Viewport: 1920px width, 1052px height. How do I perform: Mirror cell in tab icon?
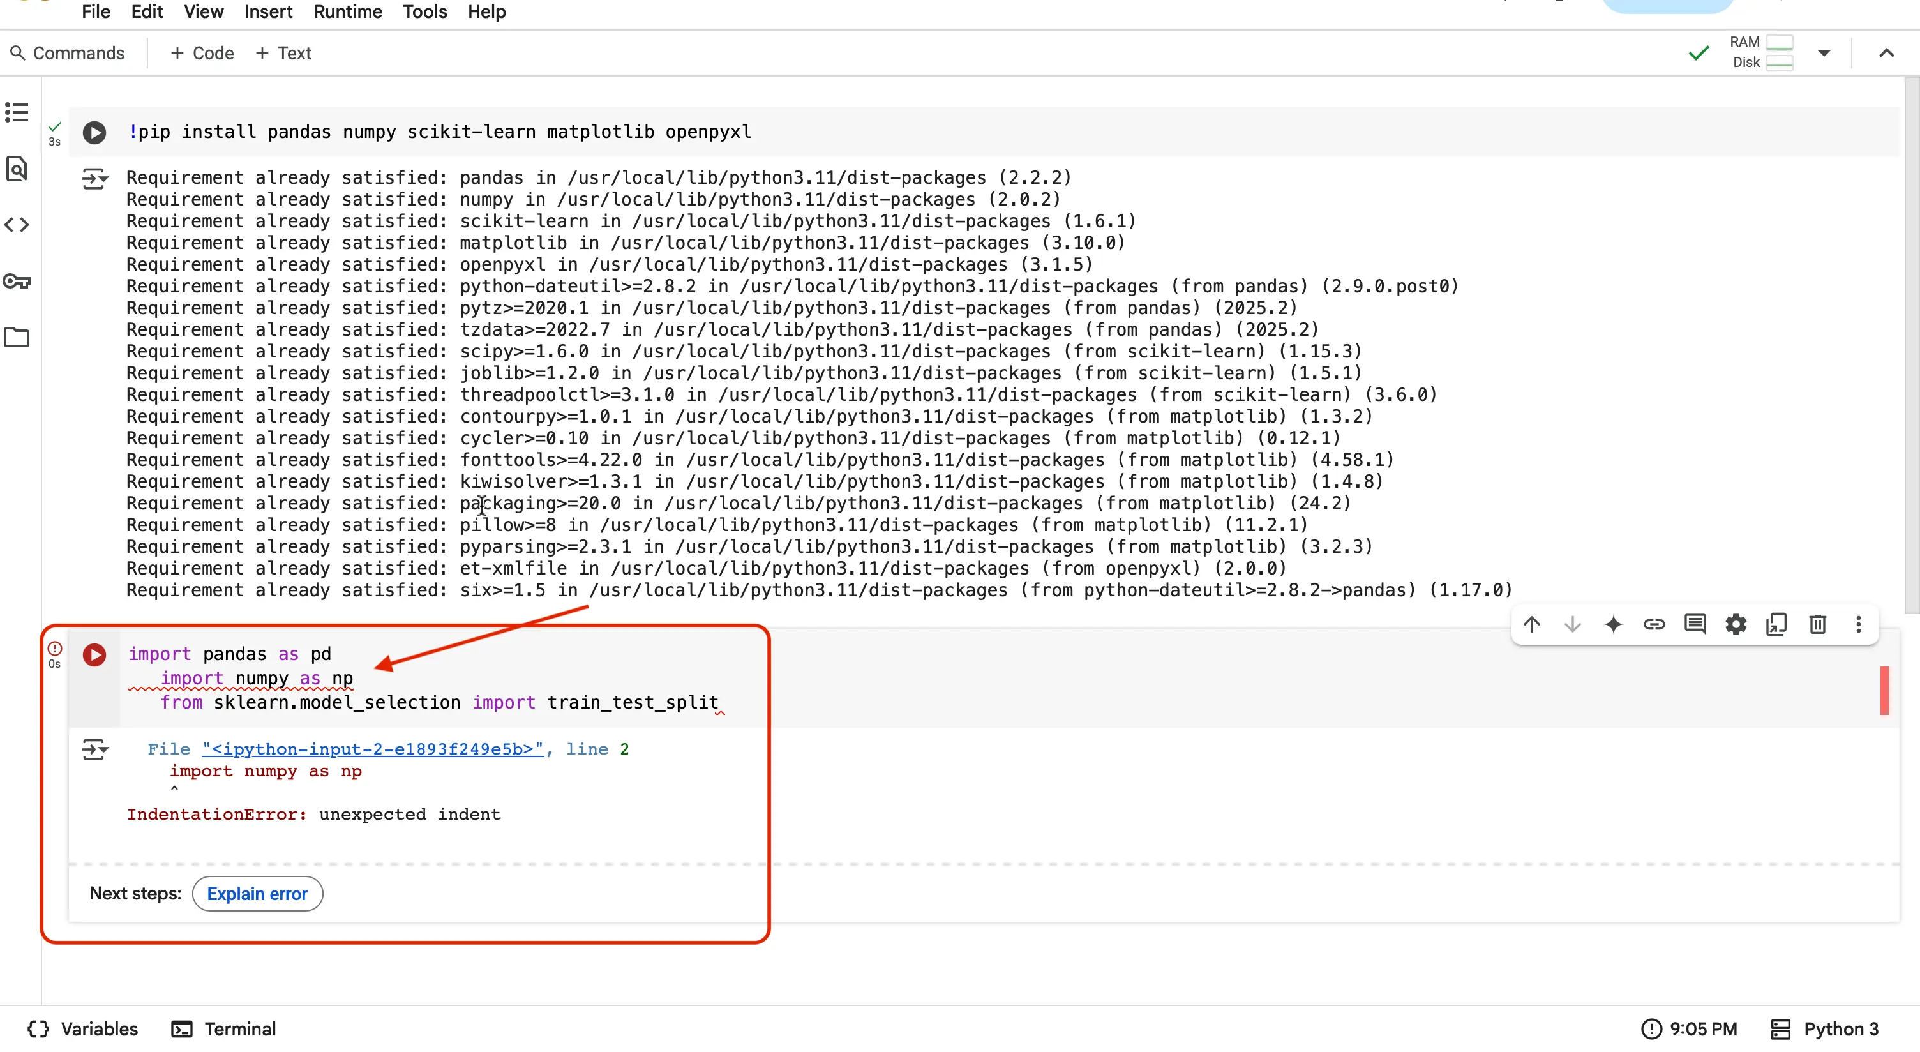point(1777,624)
